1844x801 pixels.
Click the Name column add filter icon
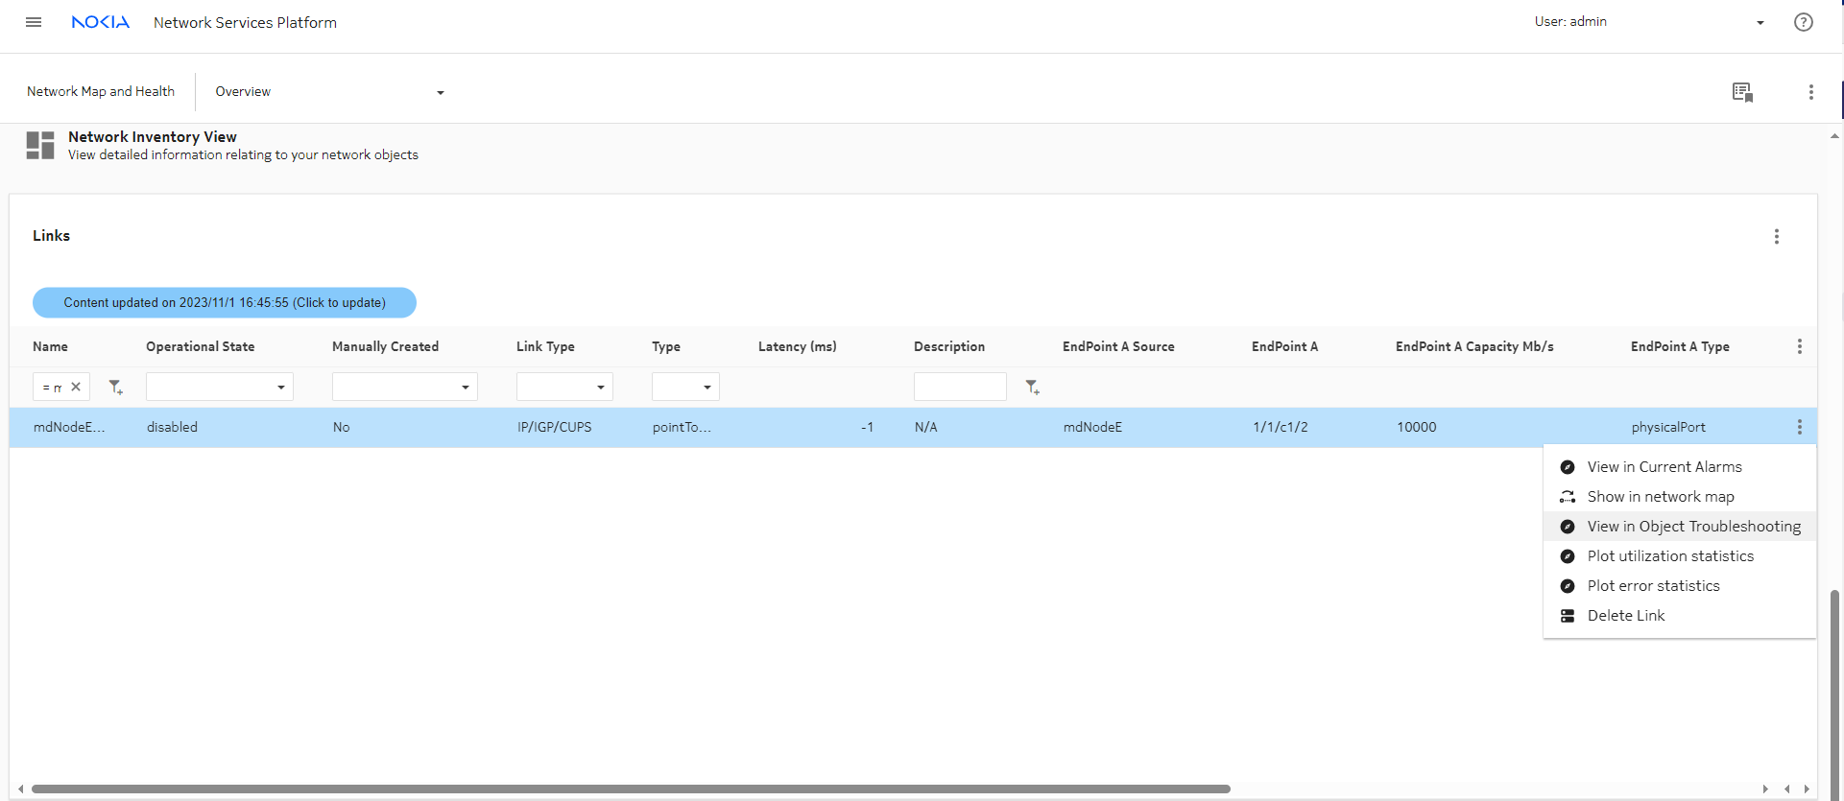(x=115, y=388)
